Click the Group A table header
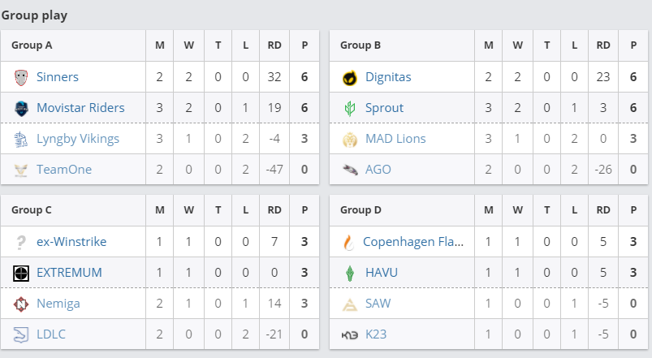652x358 pixels. tap(32, 45)
